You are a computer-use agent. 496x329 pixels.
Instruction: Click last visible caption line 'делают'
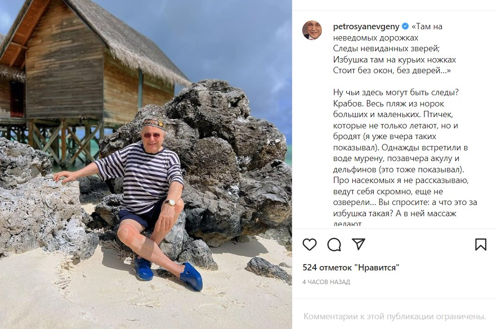coord(347,224)
